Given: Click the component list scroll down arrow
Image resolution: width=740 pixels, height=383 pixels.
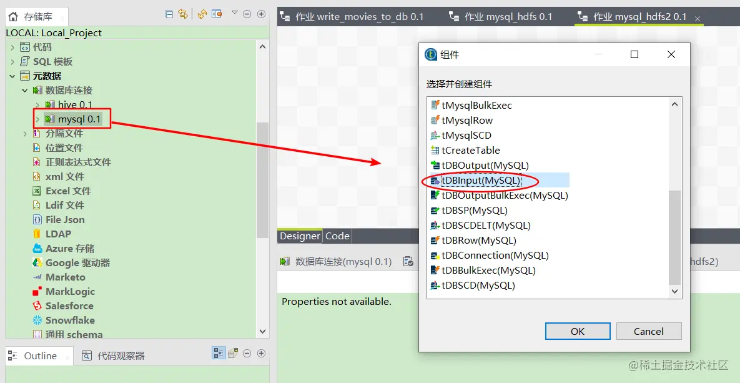Looking at the screenshot, I should click(675, 291).
